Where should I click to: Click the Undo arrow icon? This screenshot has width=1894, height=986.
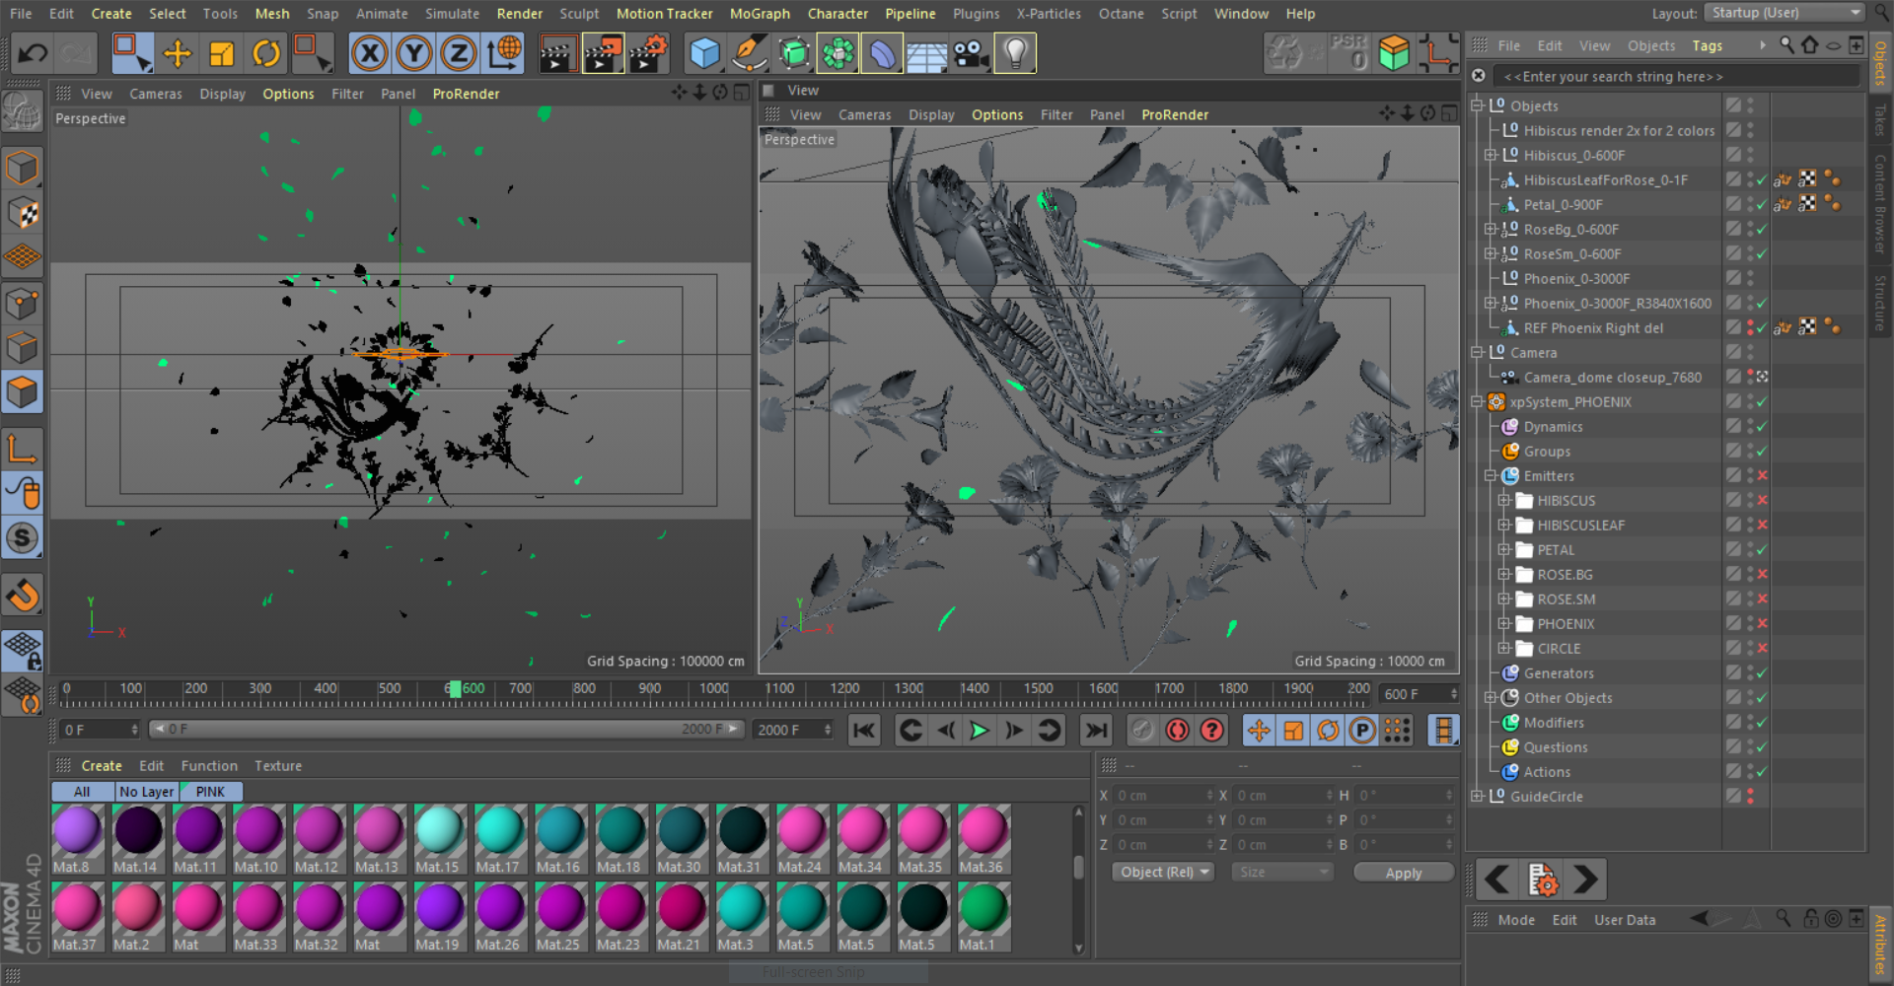point(32,53)
